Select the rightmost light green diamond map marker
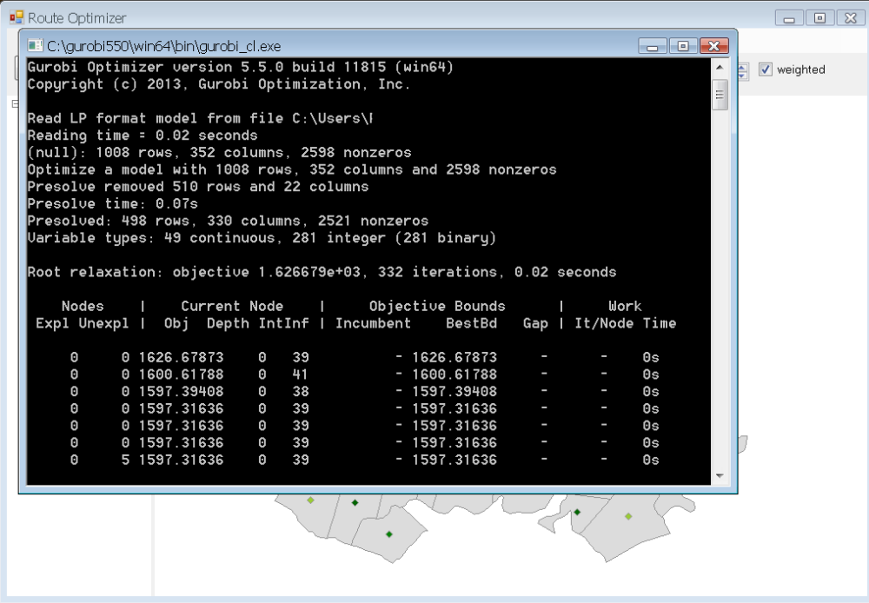Screen dimensions: 869x603 coord(628,516)
